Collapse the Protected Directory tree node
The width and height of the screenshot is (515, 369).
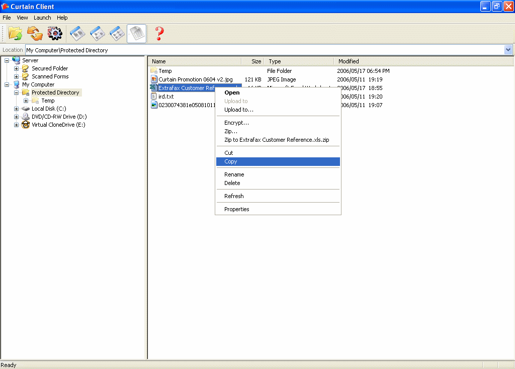[x=17, y=93]
